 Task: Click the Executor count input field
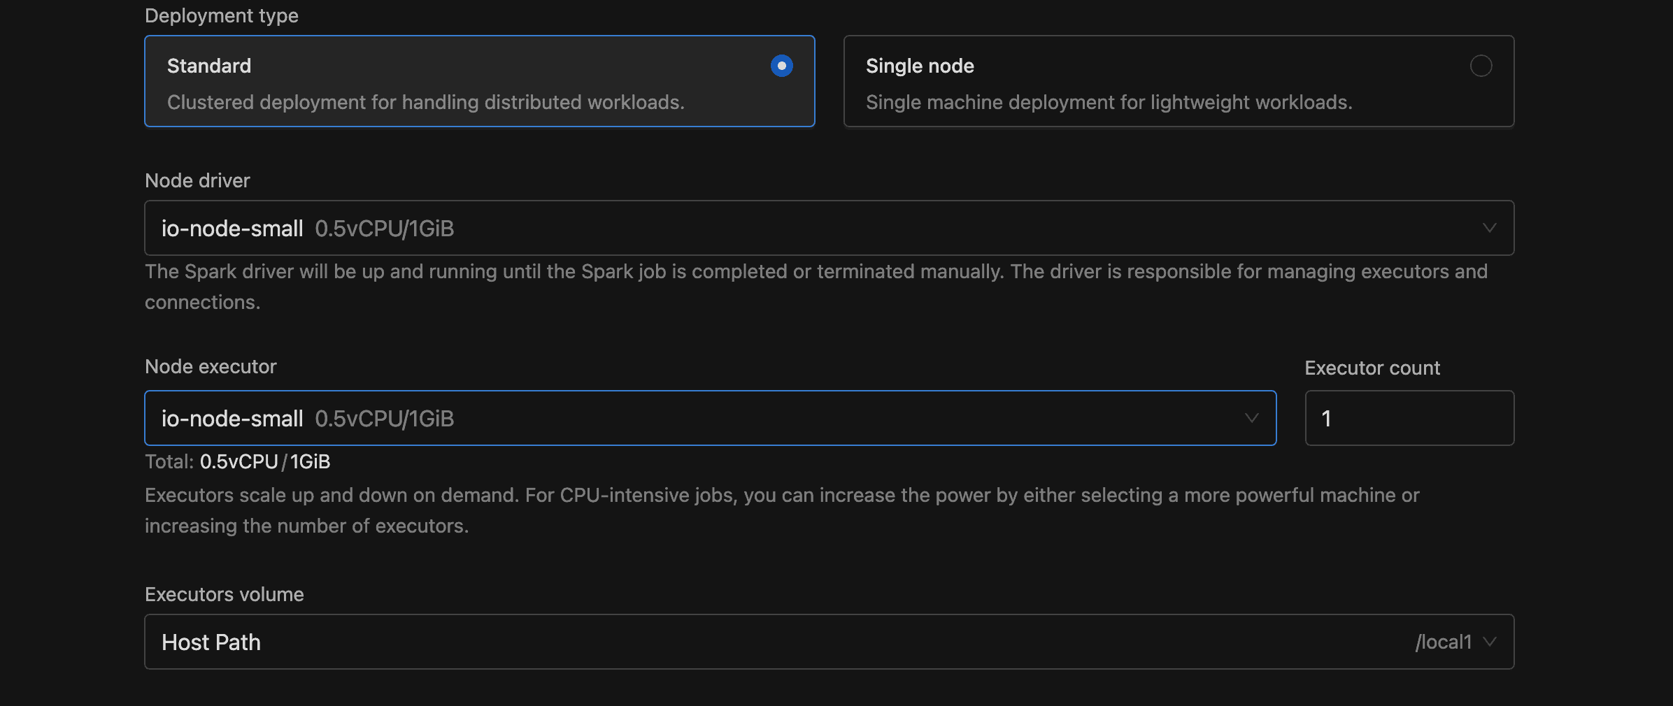1408,418
